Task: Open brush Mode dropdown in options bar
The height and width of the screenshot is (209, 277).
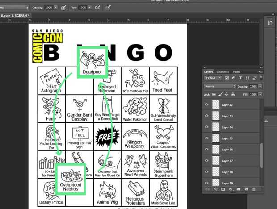Action: point(14,8)
